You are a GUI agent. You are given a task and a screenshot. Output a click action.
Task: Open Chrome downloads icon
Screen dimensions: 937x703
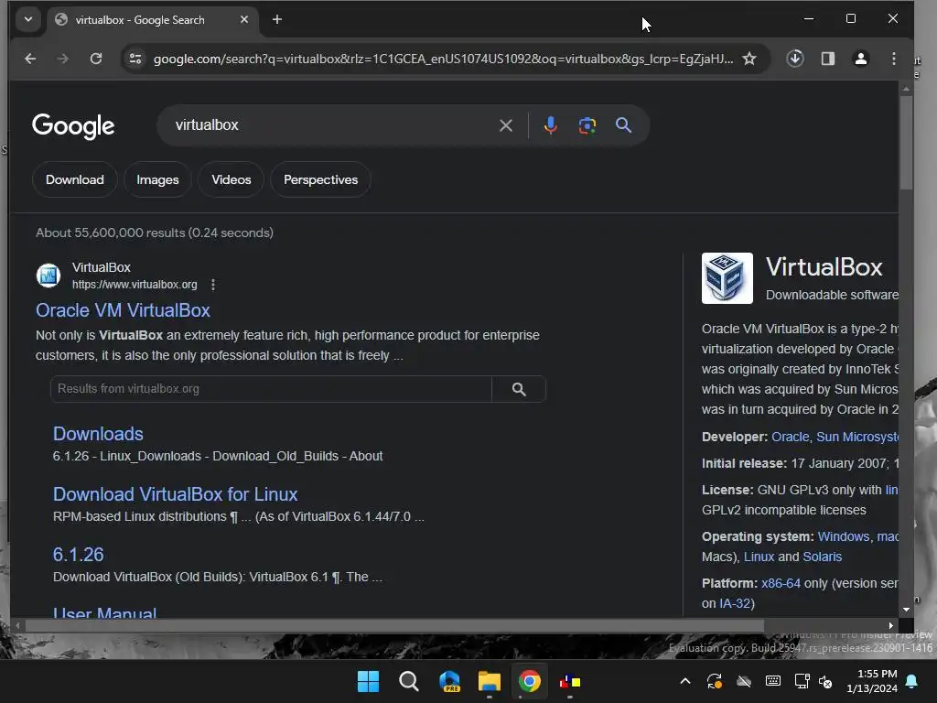click(795, 59)
